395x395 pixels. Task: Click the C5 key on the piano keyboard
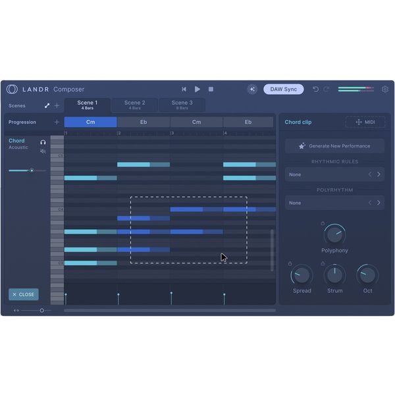[x=57, y=155]
